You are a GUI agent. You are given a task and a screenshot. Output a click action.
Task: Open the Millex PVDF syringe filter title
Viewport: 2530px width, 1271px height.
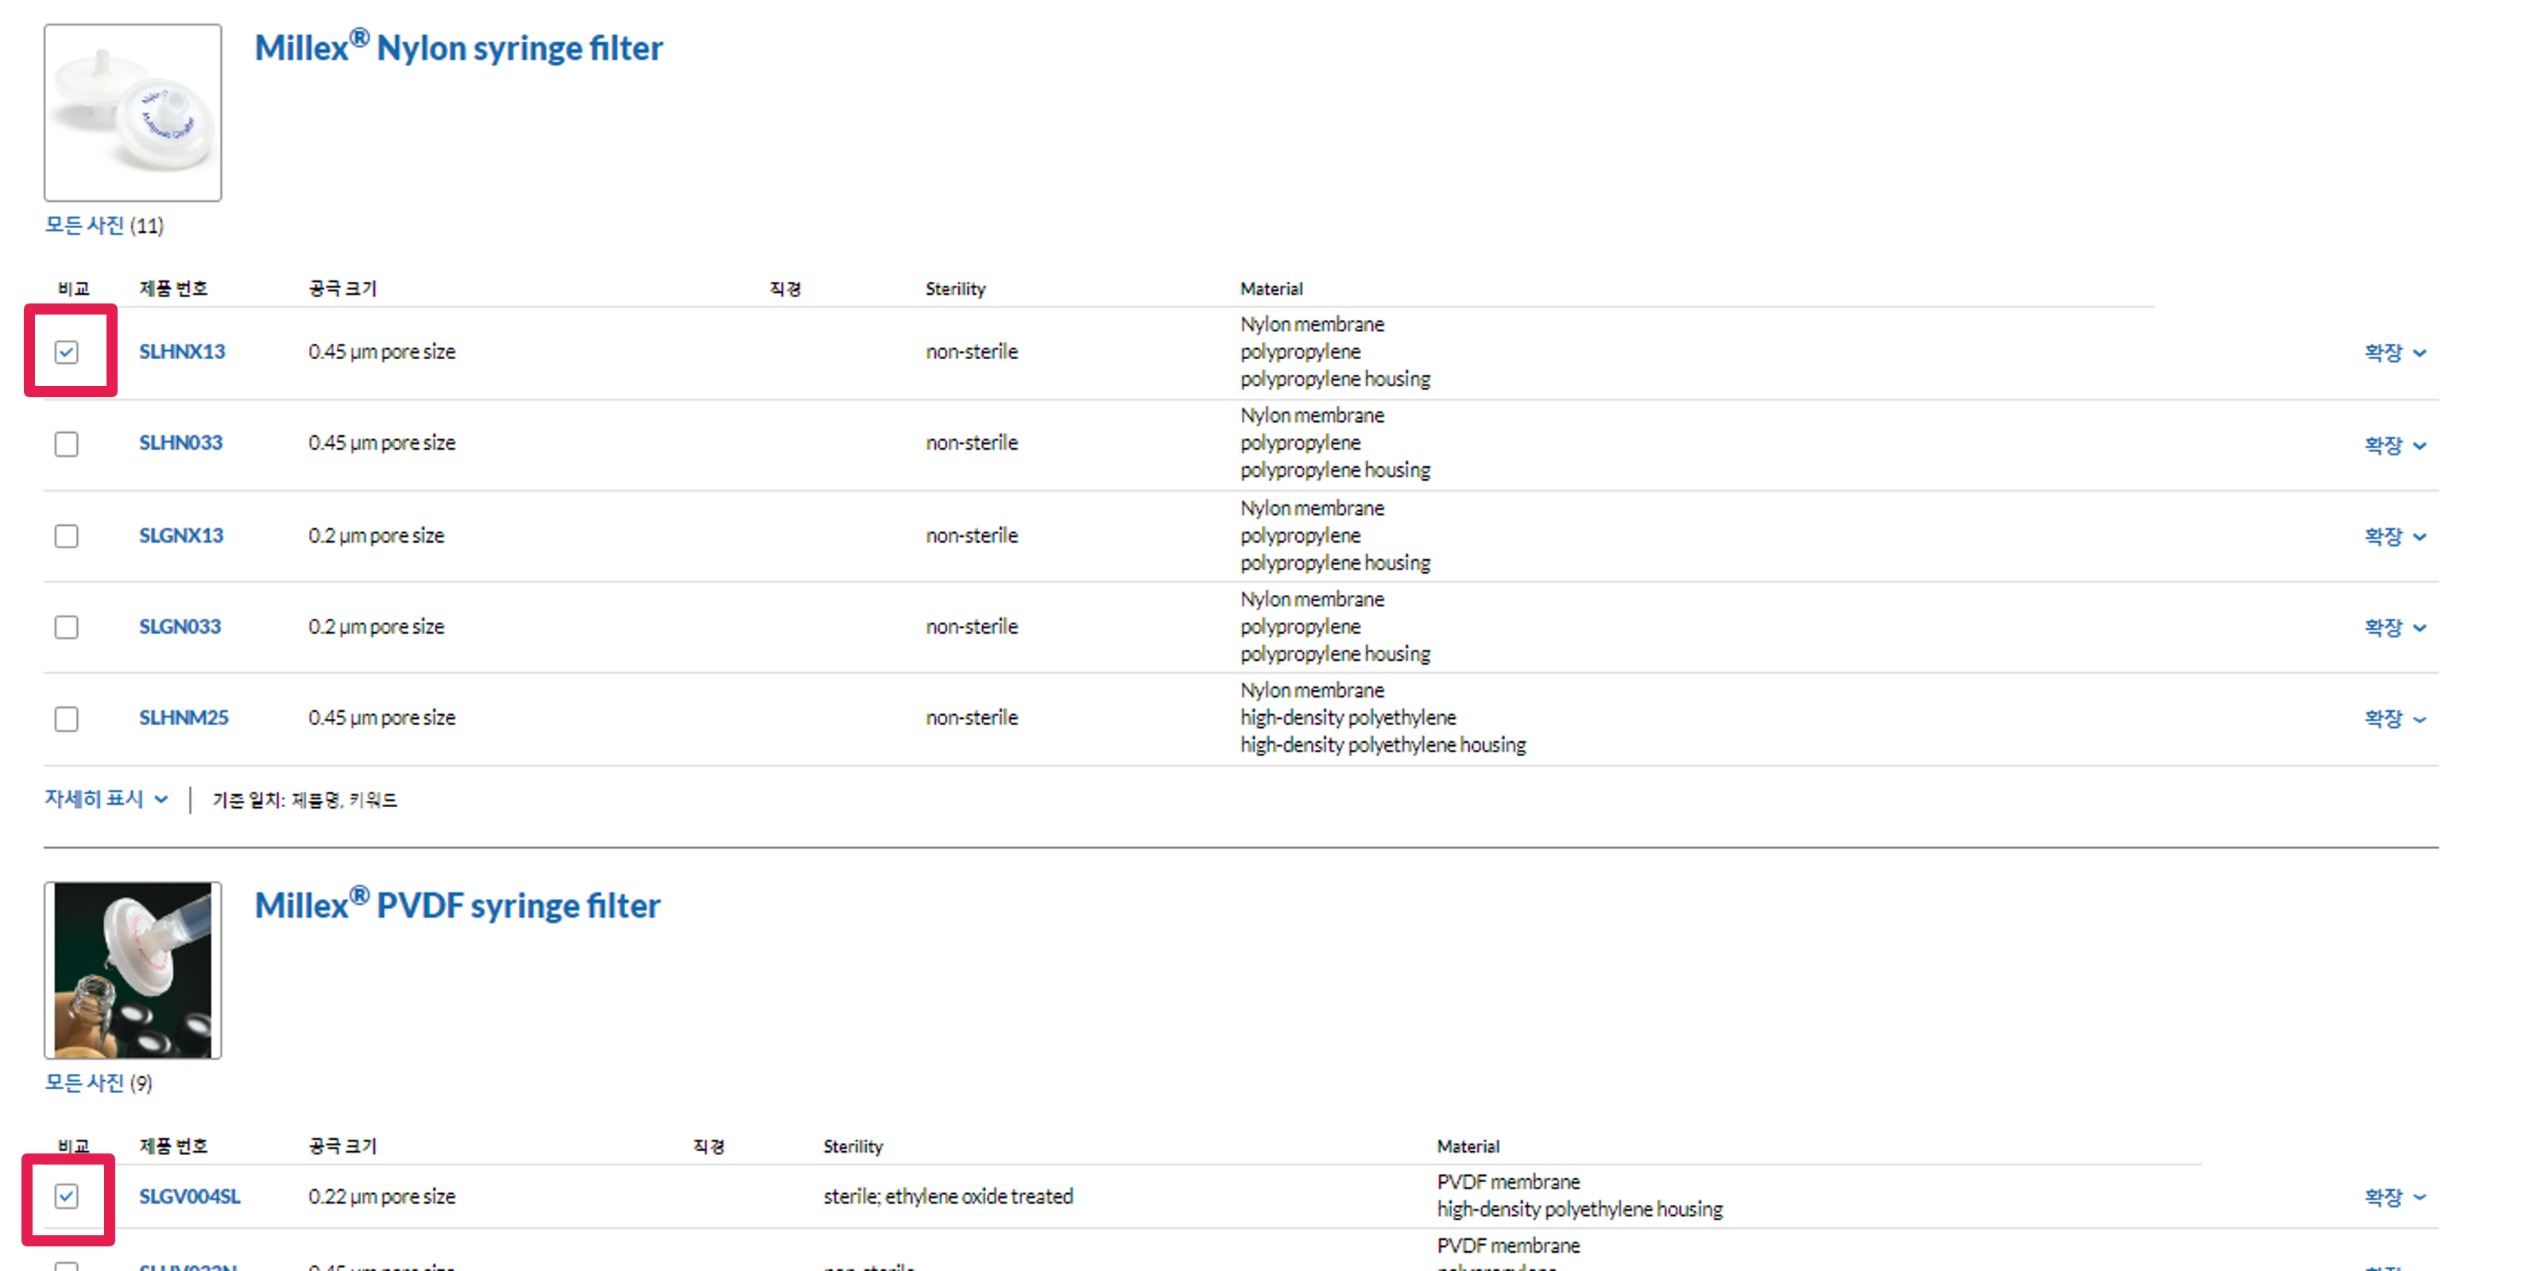(457, 906)
